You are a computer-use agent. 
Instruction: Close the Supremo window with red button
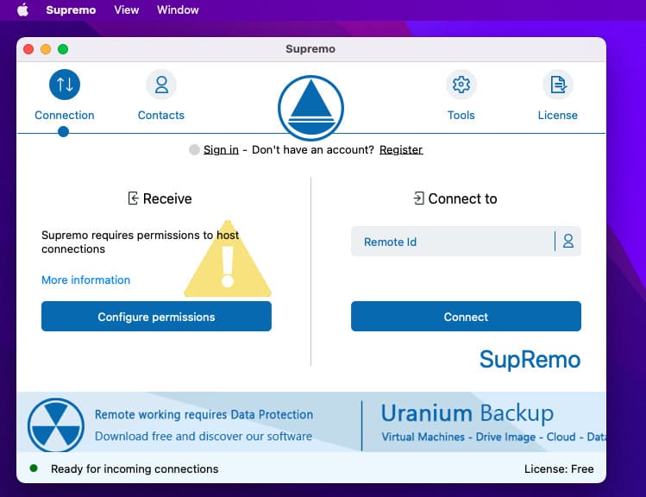click(x=28, y=49)
